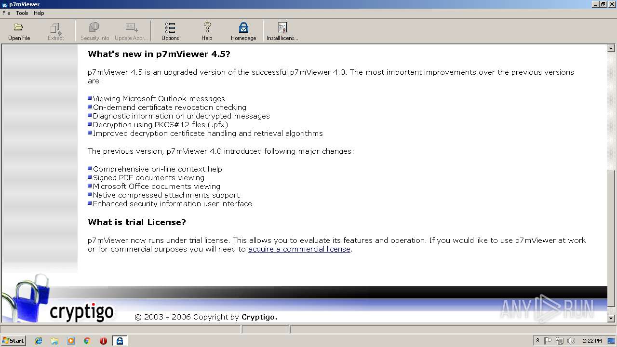Image resolution: width=617 pixels, height=347 pixels.
Task: Click the What is trial License? heading
Action: tap(136, 222)
